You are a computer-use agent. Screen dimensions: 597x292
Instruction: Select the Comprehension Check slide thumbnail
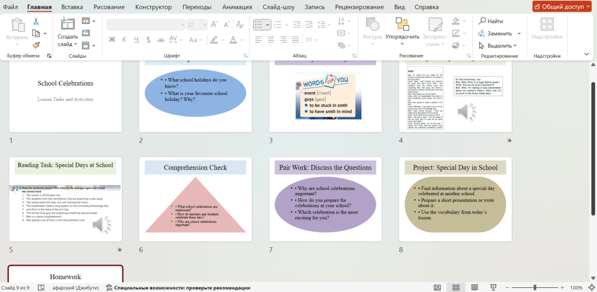coord(195,199)
